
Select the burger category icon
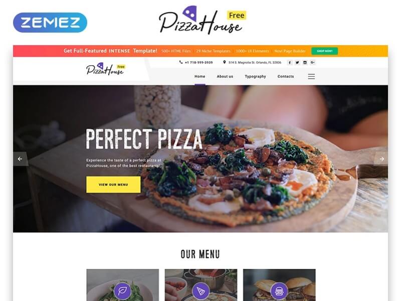279,291
